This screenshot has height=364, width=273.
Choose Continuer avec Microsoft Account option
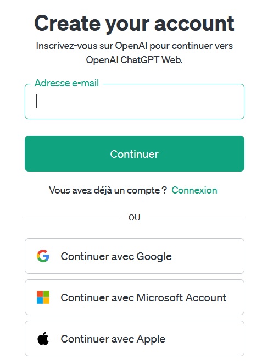pos(135,297)
